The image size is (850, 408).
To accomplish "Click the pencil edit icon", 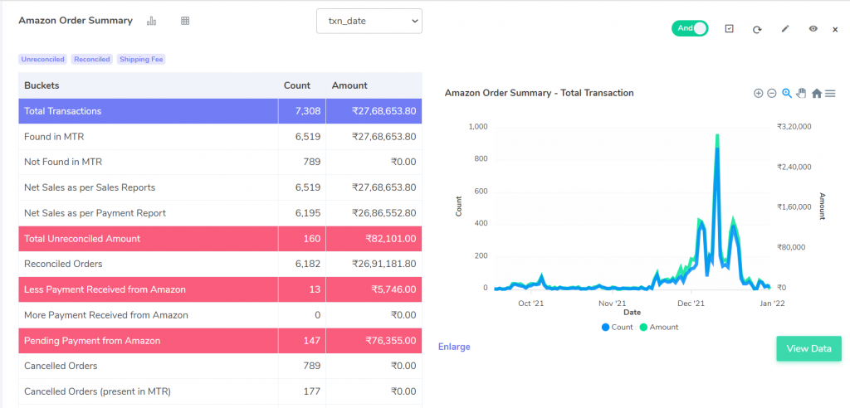I will [785, 29].
